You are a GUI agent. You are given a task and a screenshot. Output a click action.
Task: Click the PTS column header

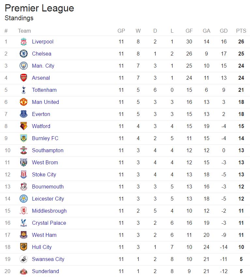[x=241, y=31]
